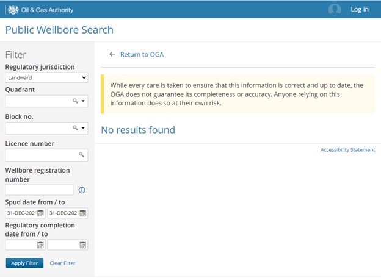Click the search icon in Licence number field

pyautogui.click(x=81, y=155)
